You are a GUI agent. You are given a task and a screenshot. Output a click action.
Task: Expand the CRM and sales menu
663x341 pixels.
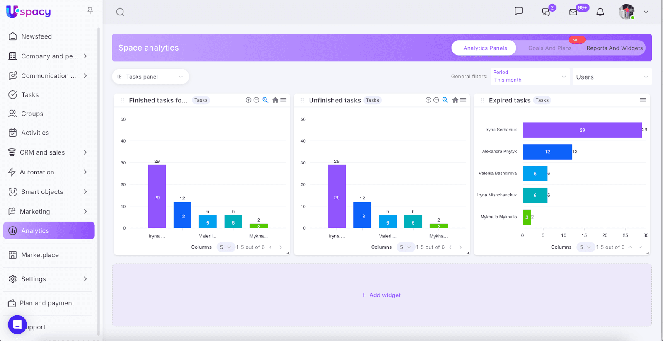click(48, 152)
